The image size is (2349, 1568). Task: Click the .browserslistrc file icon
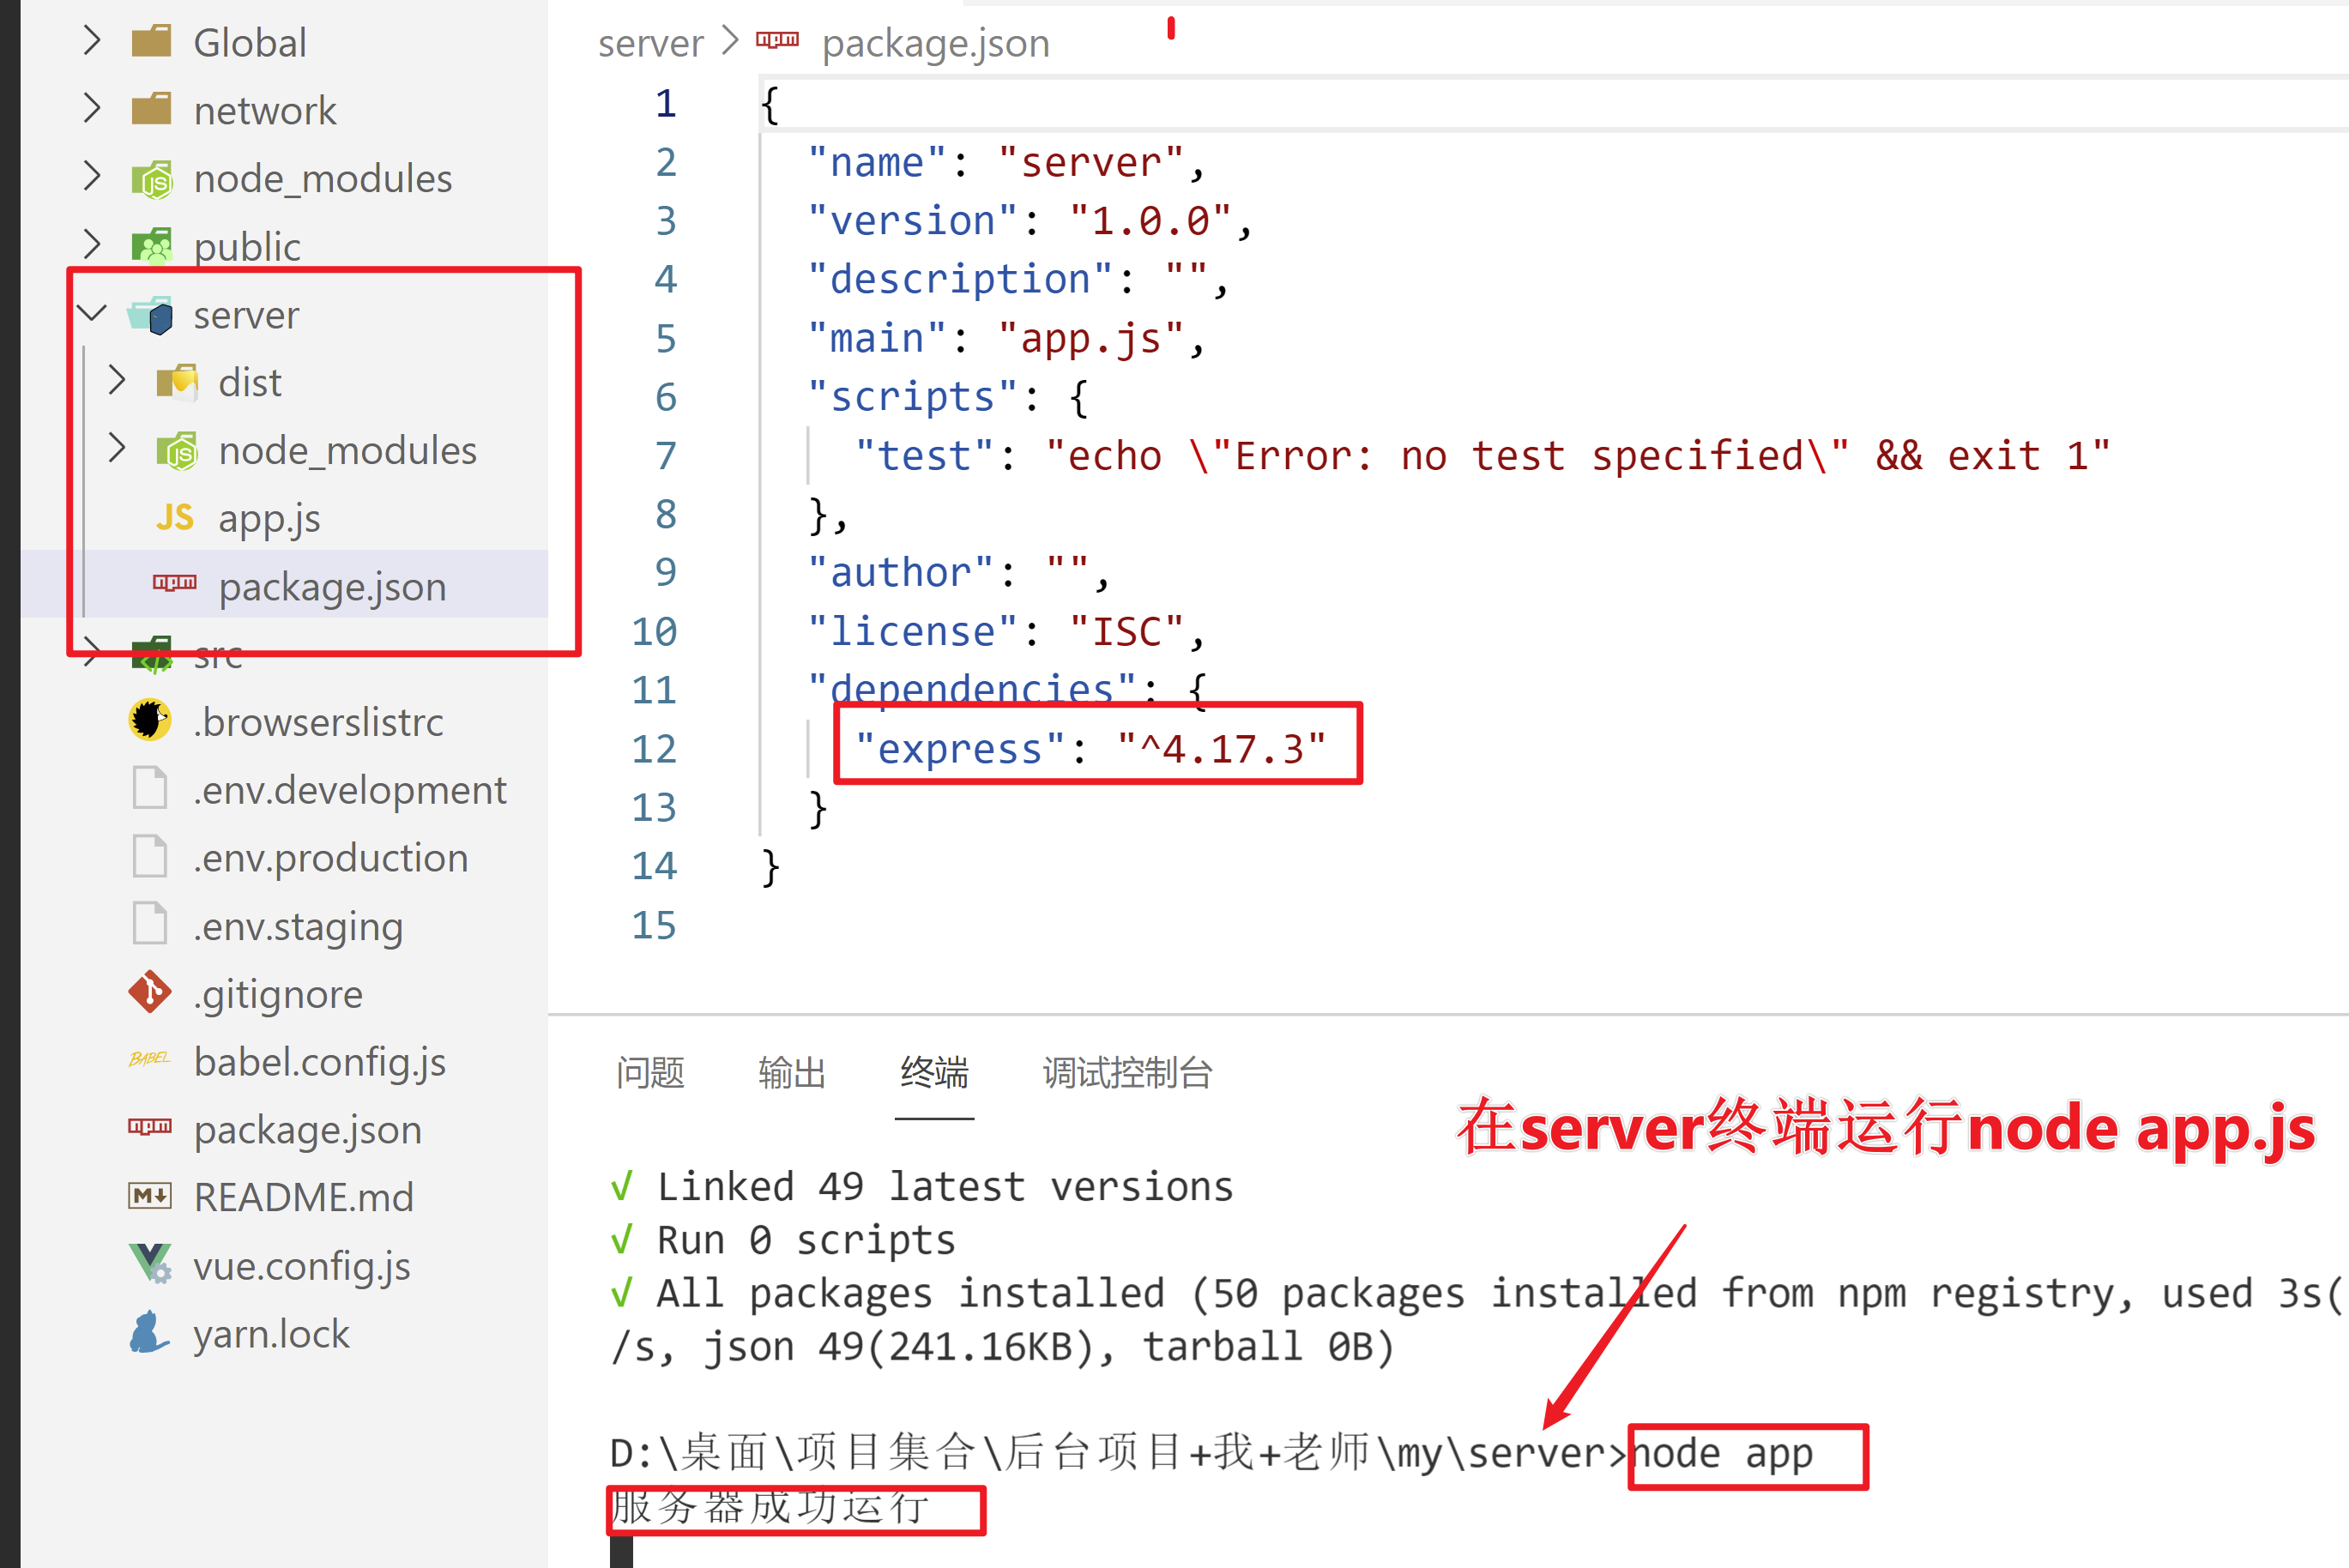point(150,721)
